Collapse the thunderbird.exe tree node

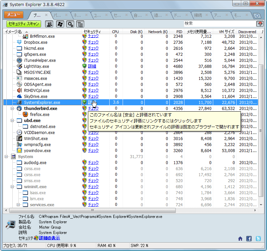point(12,109)
